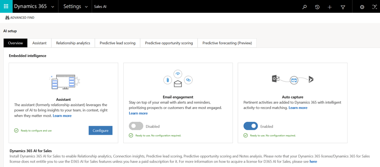Open recent items history icon
380x167 pixels.
(x=317, y=7)
